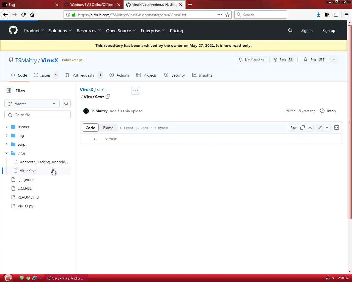Click Fork 54 button
Viewport: 352px width, 282px height.
283,60
